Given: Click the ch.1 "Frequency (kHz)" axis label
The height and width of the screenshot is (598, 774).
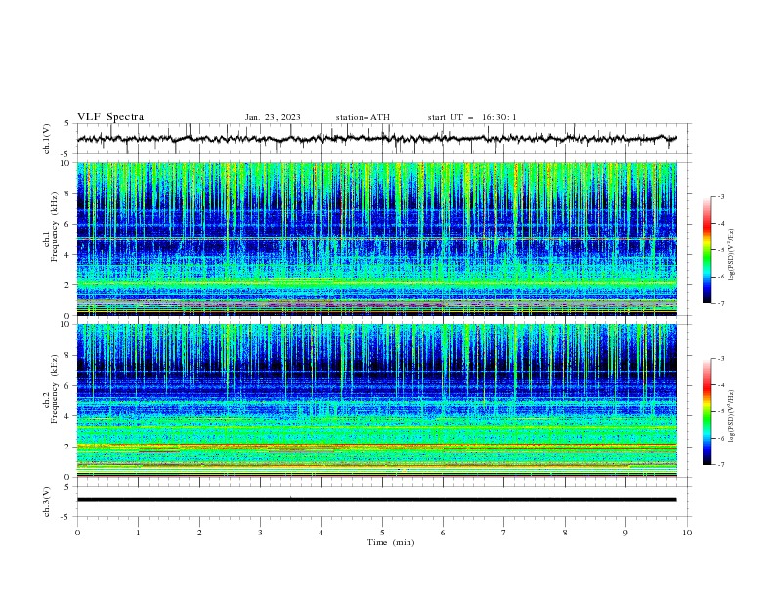Looking at the screenshot, I should (54, 227).
